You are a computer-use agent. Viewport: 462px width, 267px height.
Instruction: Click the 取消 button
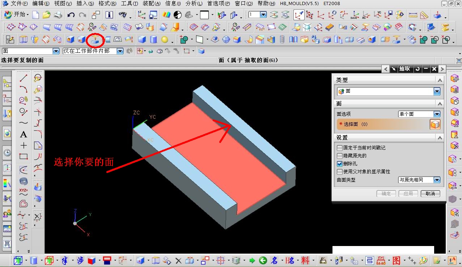[x=430, y=194]
